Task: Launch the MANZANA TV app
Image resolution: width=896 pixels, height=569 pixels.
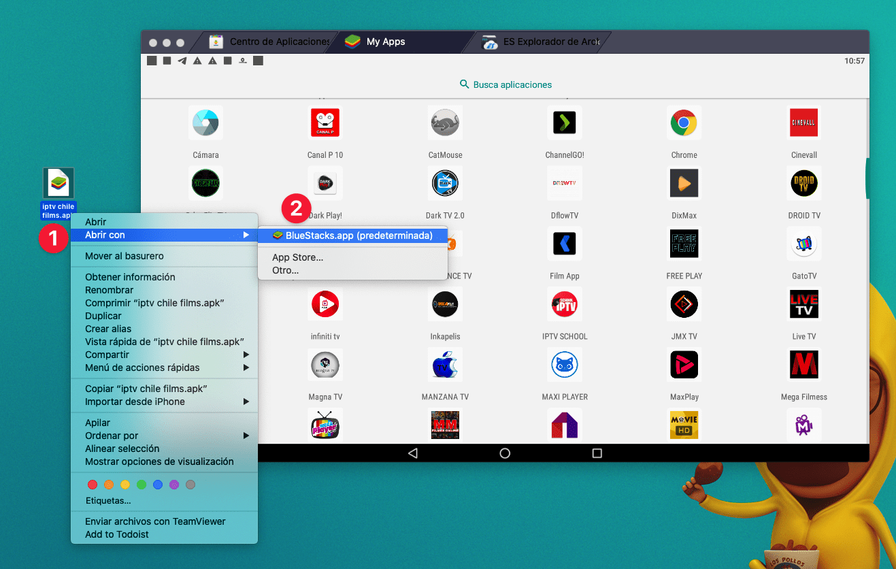Action: pos(445,365)
